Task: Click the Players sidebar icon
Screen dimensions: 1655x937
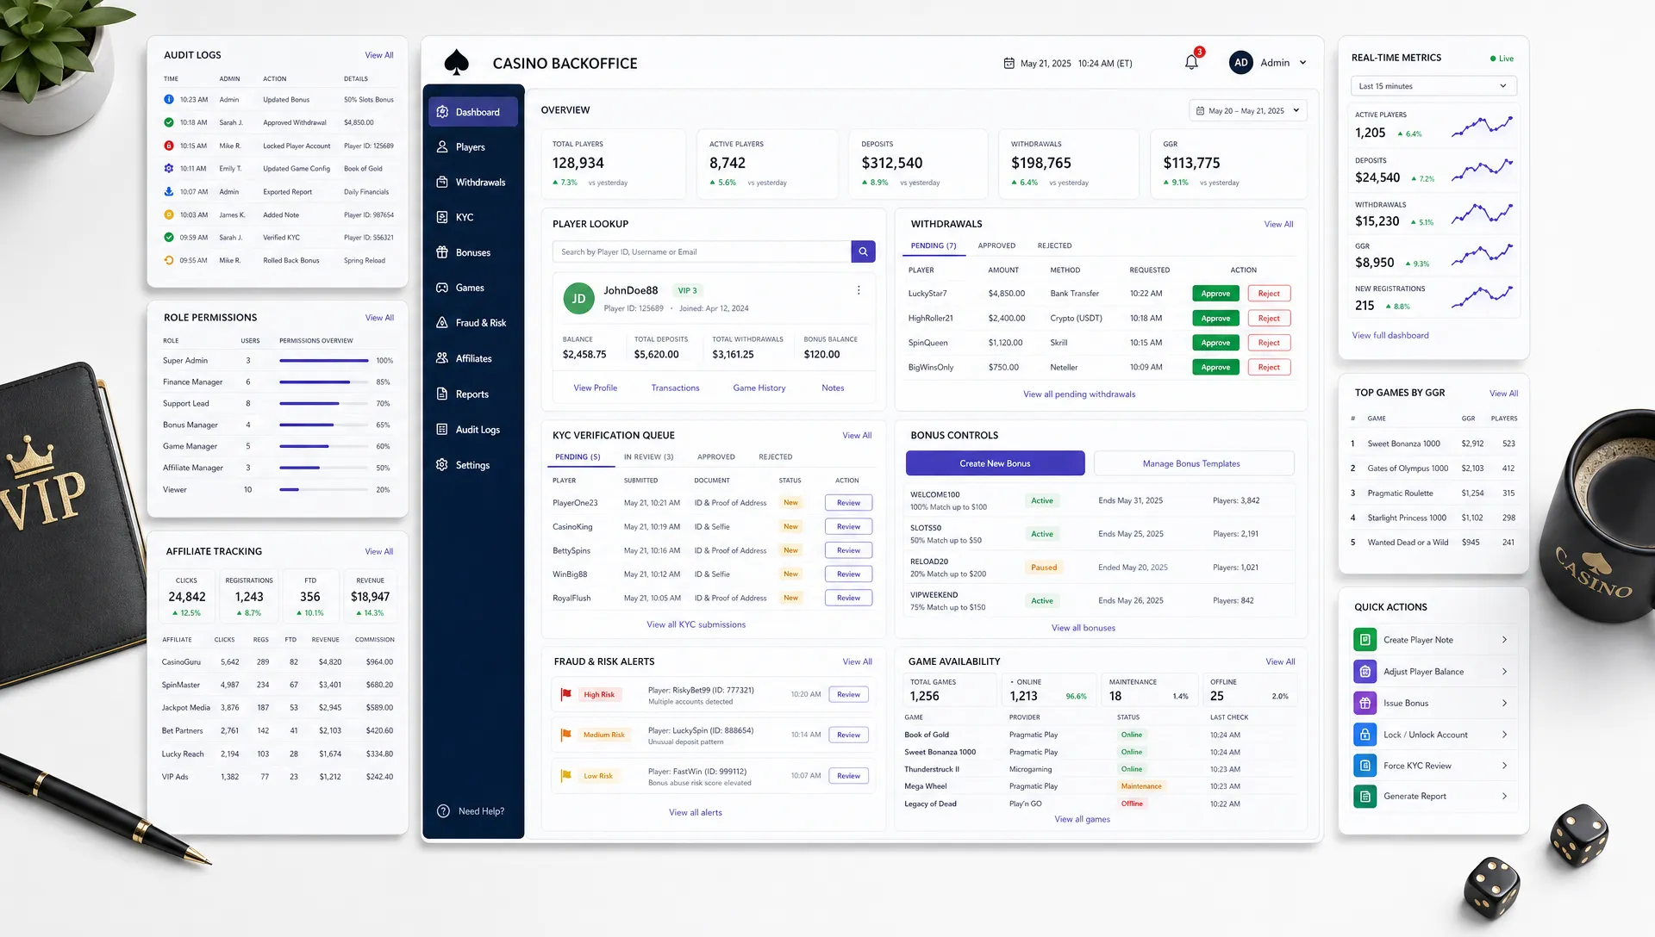Action: click(442, 147)
